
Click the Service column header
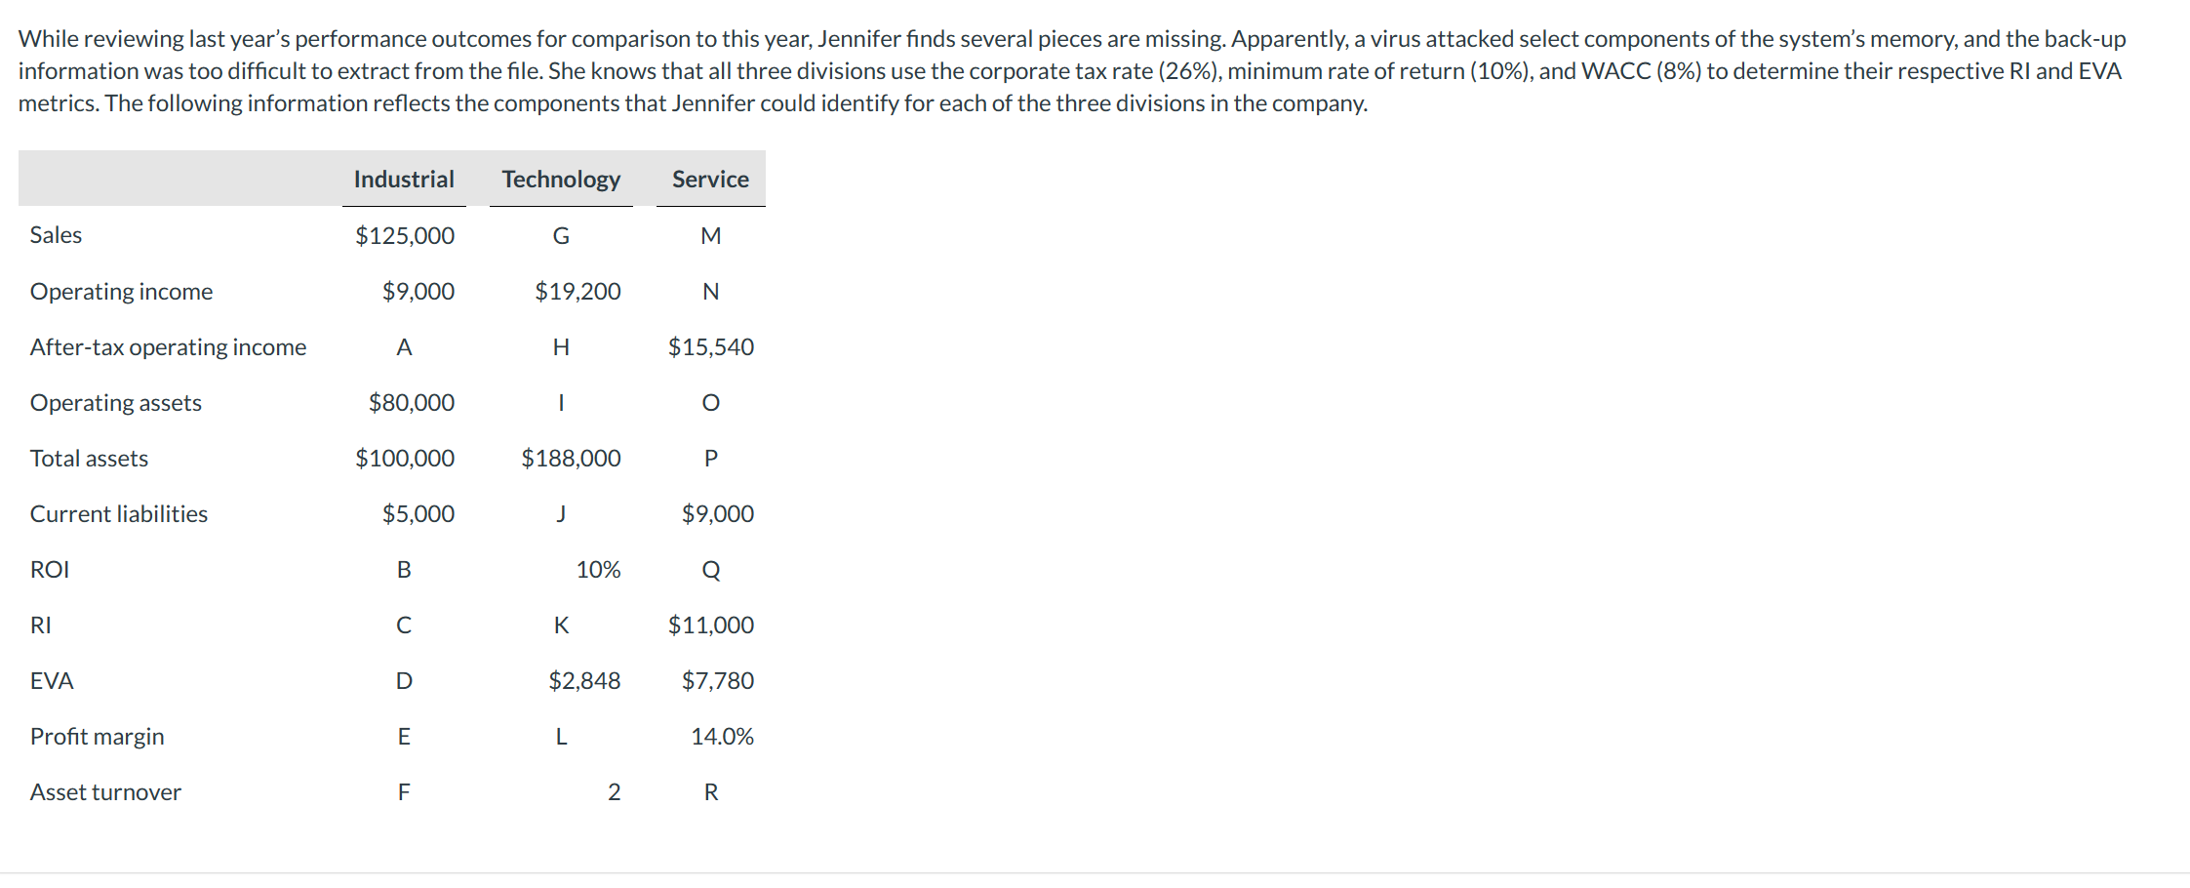pyautogui.click(x=710, y=180)
